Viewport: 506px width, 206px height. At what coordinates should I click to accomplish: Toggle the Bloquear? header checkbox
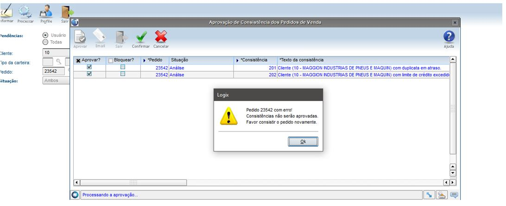click(111, 60)
